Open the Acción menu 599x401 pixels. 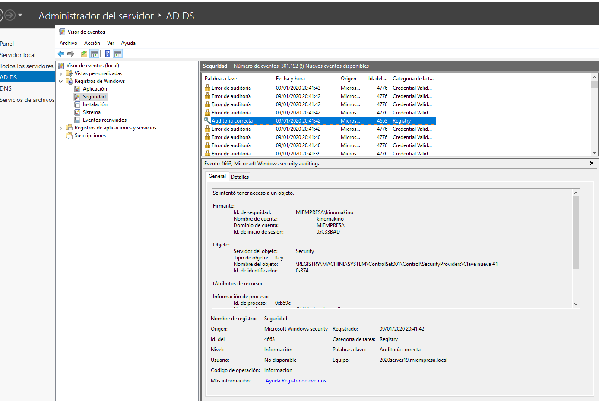coord(92,43)
